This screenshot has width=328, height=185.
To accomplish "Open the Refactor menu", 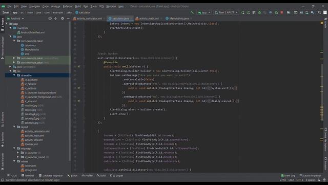I will [68, 6].
